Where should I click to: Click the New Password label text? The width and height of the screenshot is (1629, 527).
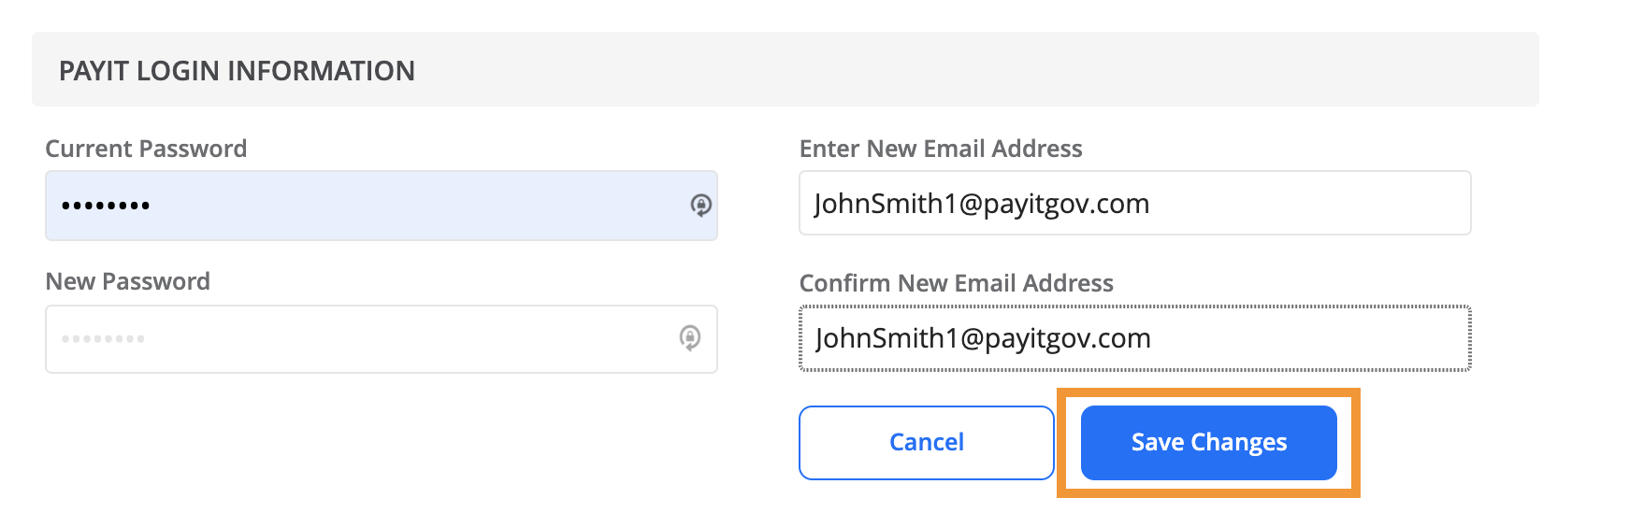coord(127,281)
